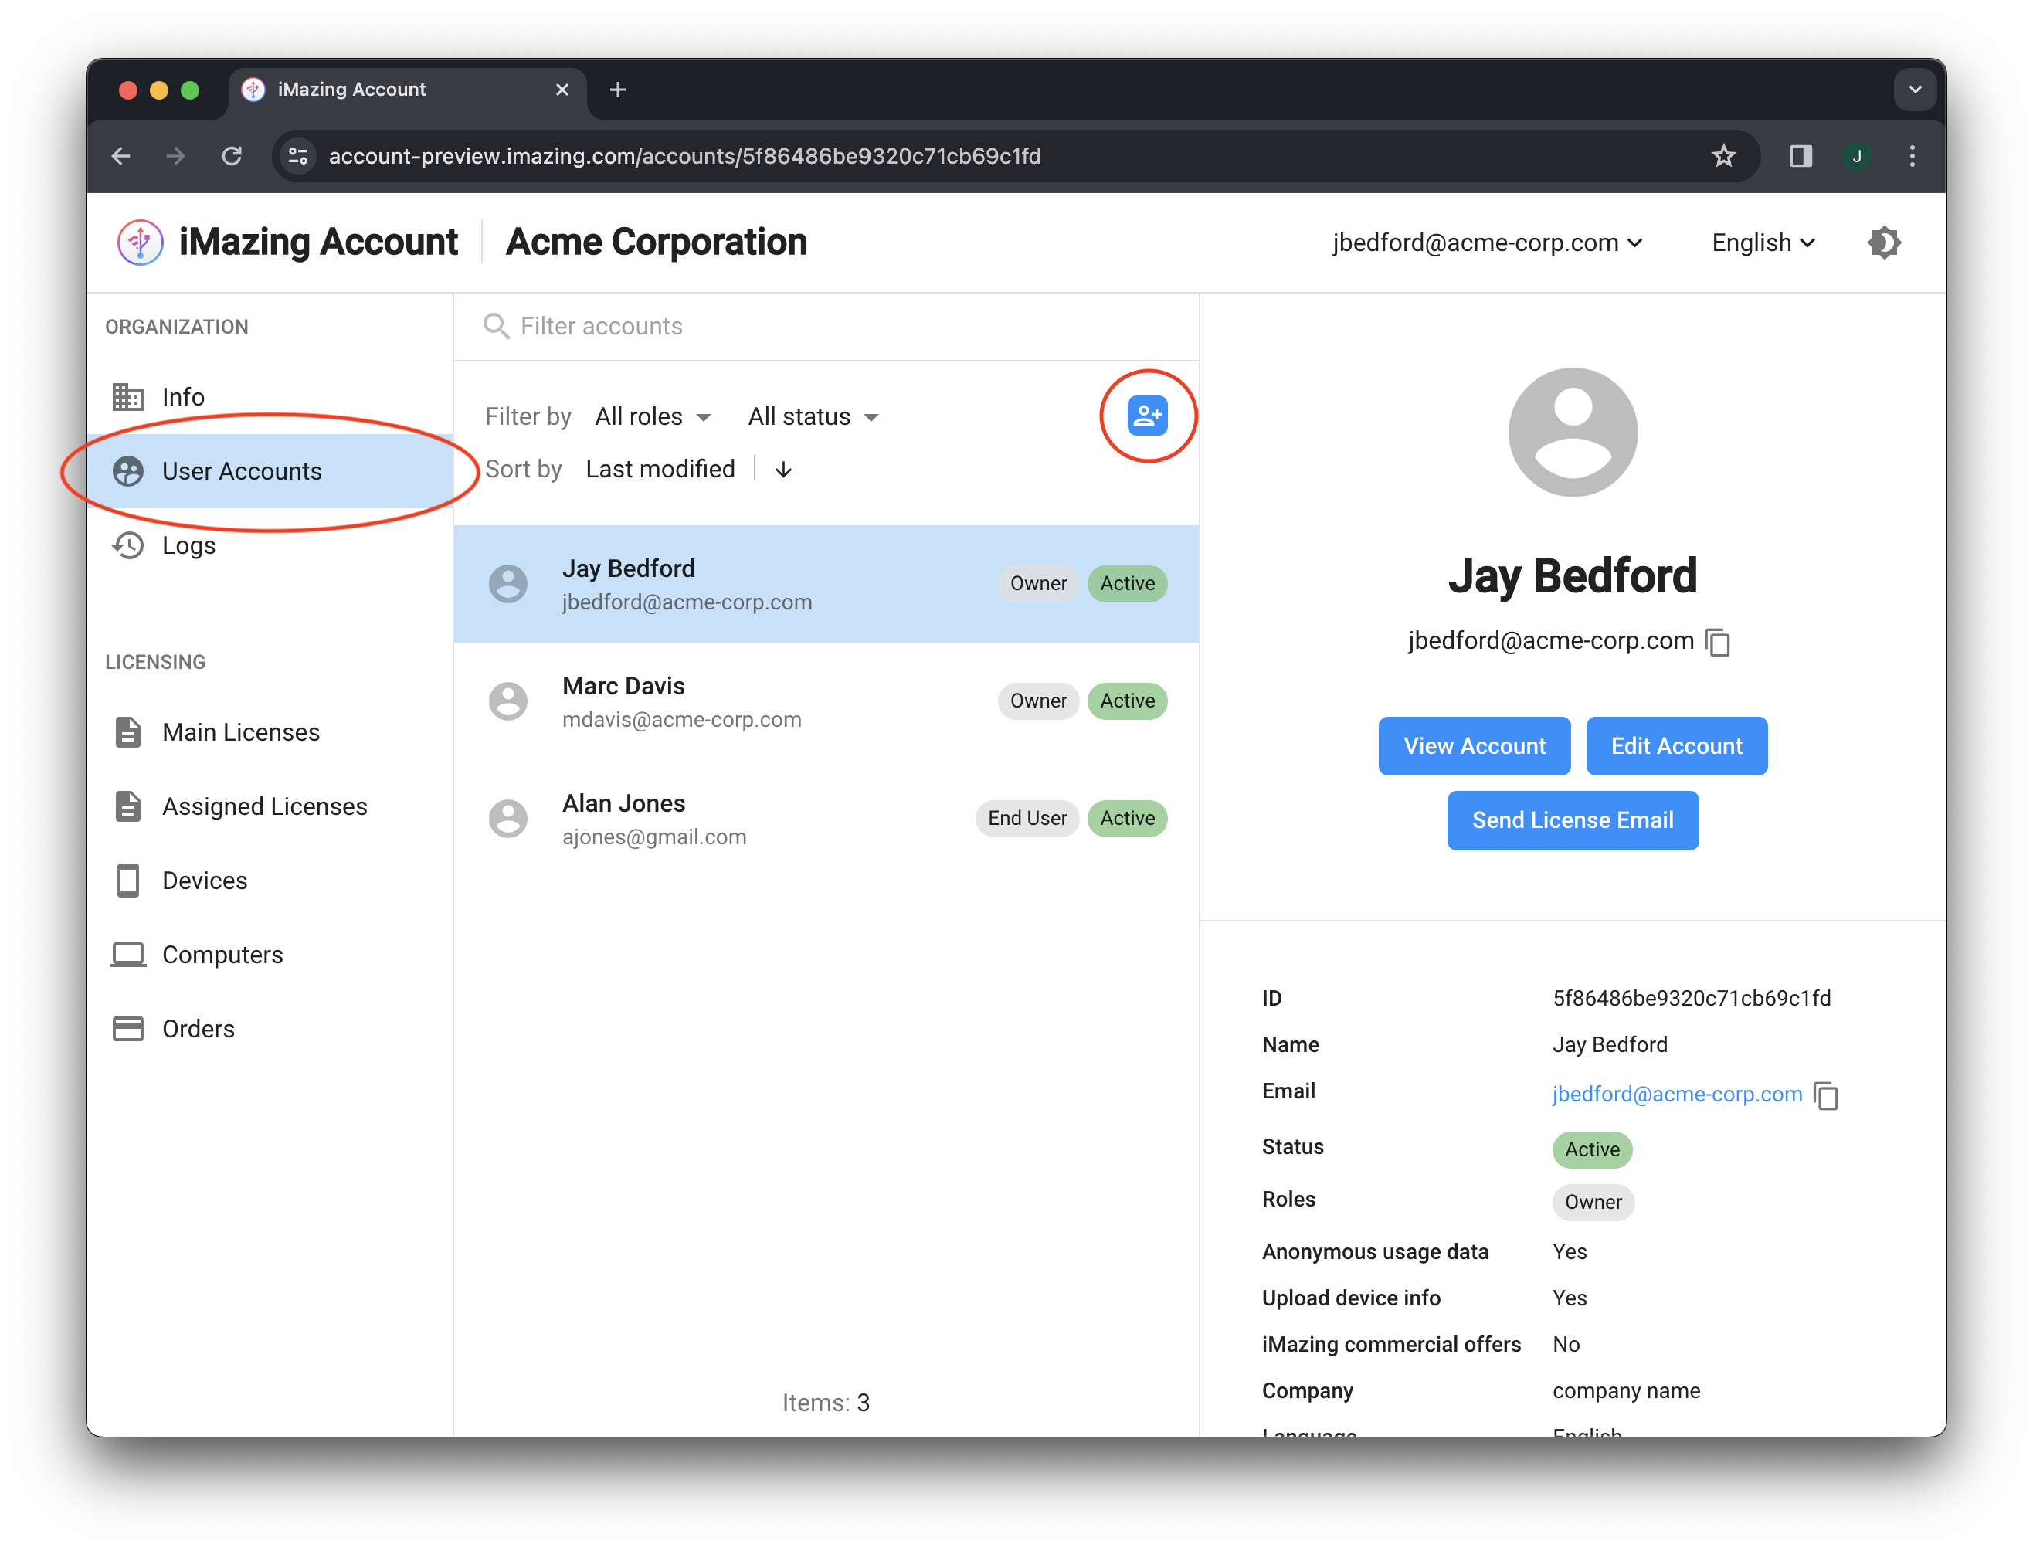Click the iMazing logo icon
This screenshot has height=1551, width=2033.
point(141,243)
